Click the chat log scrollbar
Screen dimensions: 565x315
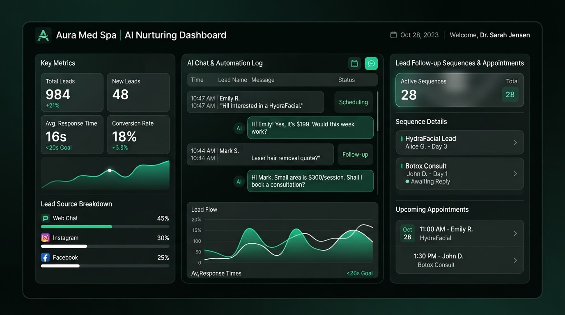point(377,112)
